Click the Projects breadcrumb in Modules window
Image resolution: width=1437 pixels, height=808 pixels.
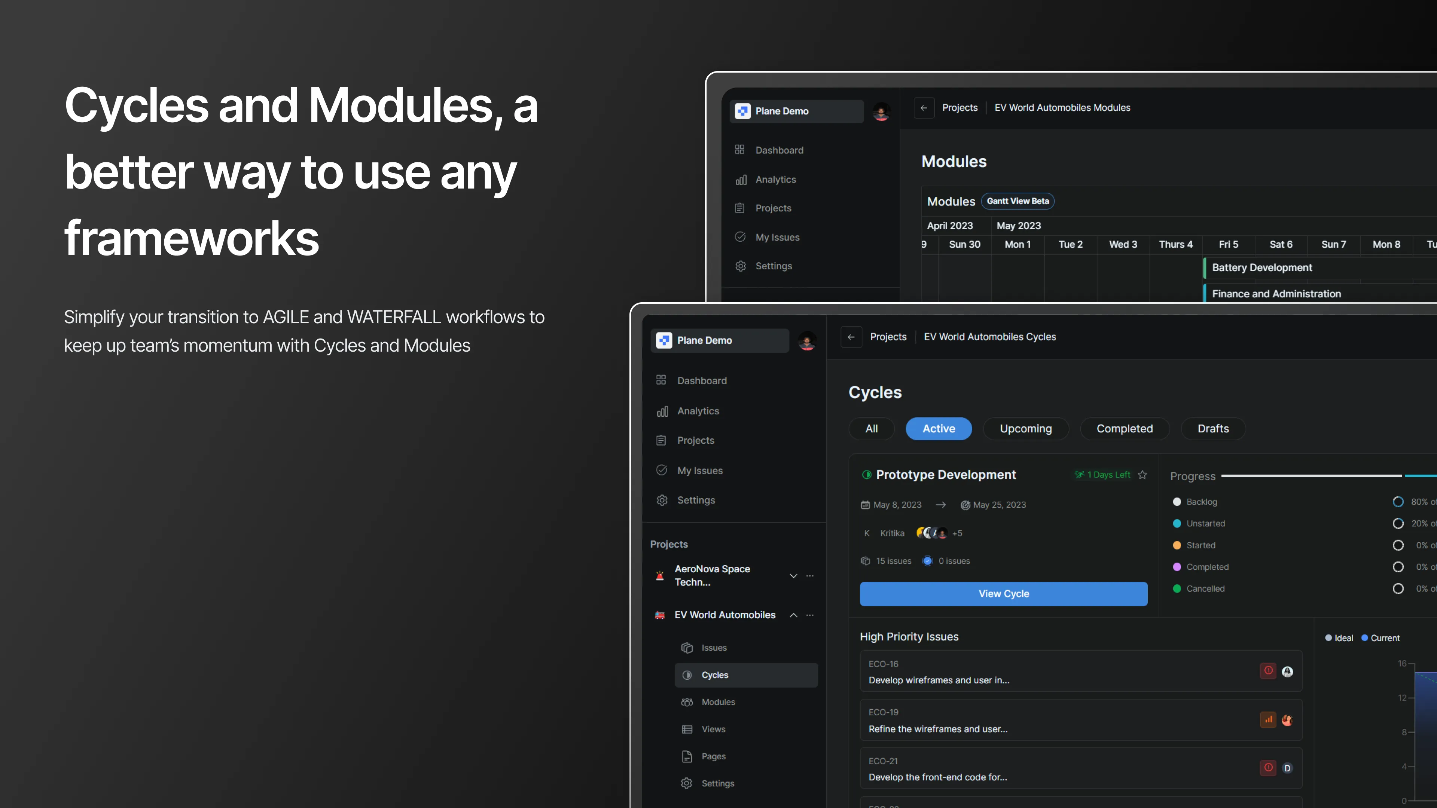(x=959, y=108)
